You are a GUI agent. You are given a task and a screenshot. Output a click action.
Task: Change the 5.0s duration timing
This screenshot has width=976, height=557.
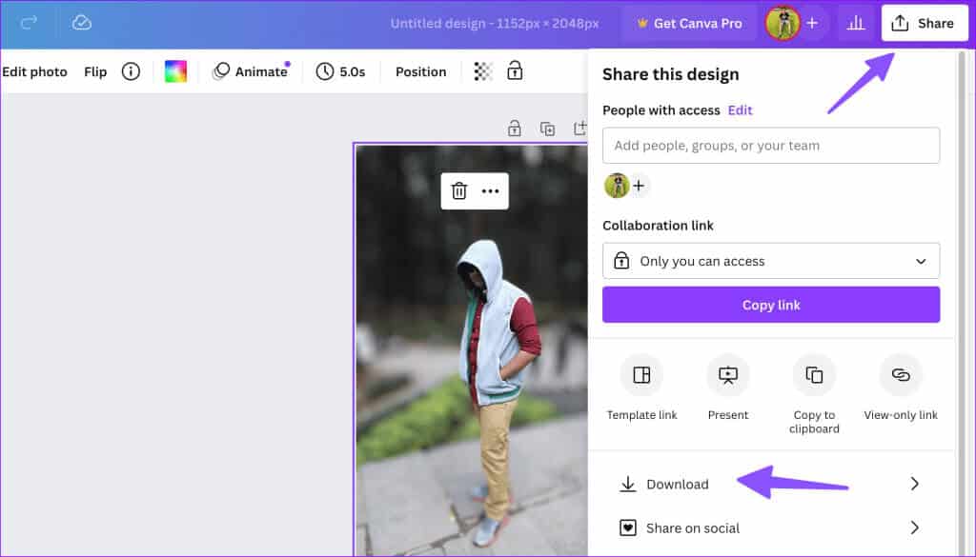click(340, 71)
